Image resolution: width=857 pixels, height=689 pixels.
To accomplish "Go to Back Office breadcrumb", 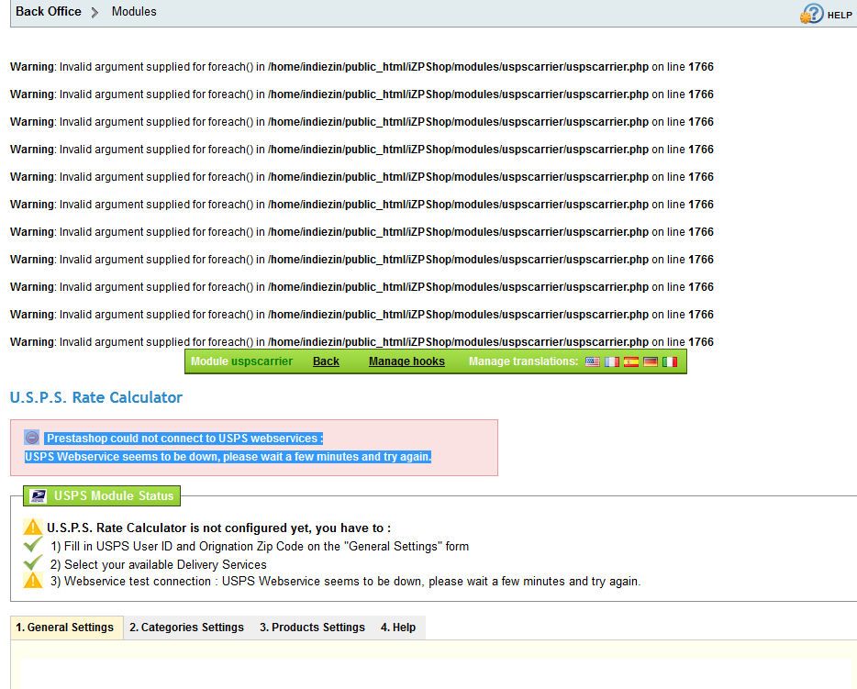I will pos(49,12).
